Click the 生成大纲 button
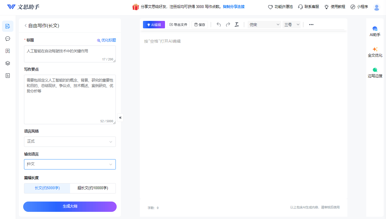386x219 pixels. pyautogui.click(x=70, y=206)
